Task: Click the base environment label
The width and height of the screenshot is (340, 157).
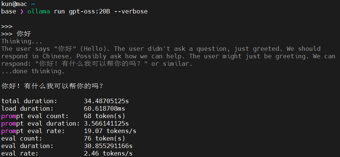Action: [8, 12]
